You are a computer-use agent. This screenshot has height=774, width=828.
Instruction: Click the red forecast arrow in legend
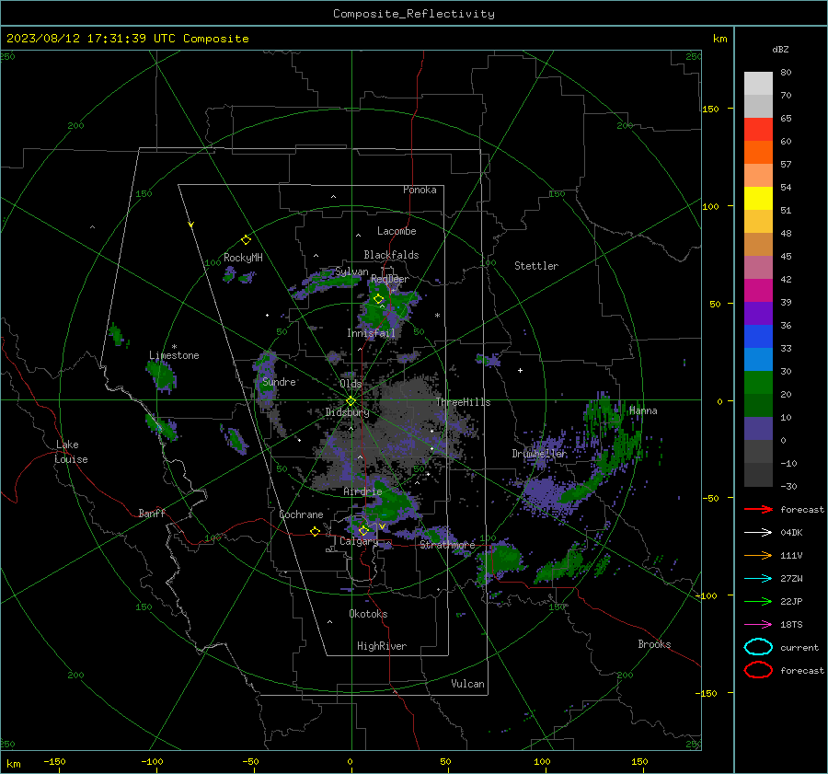point(758,509)
